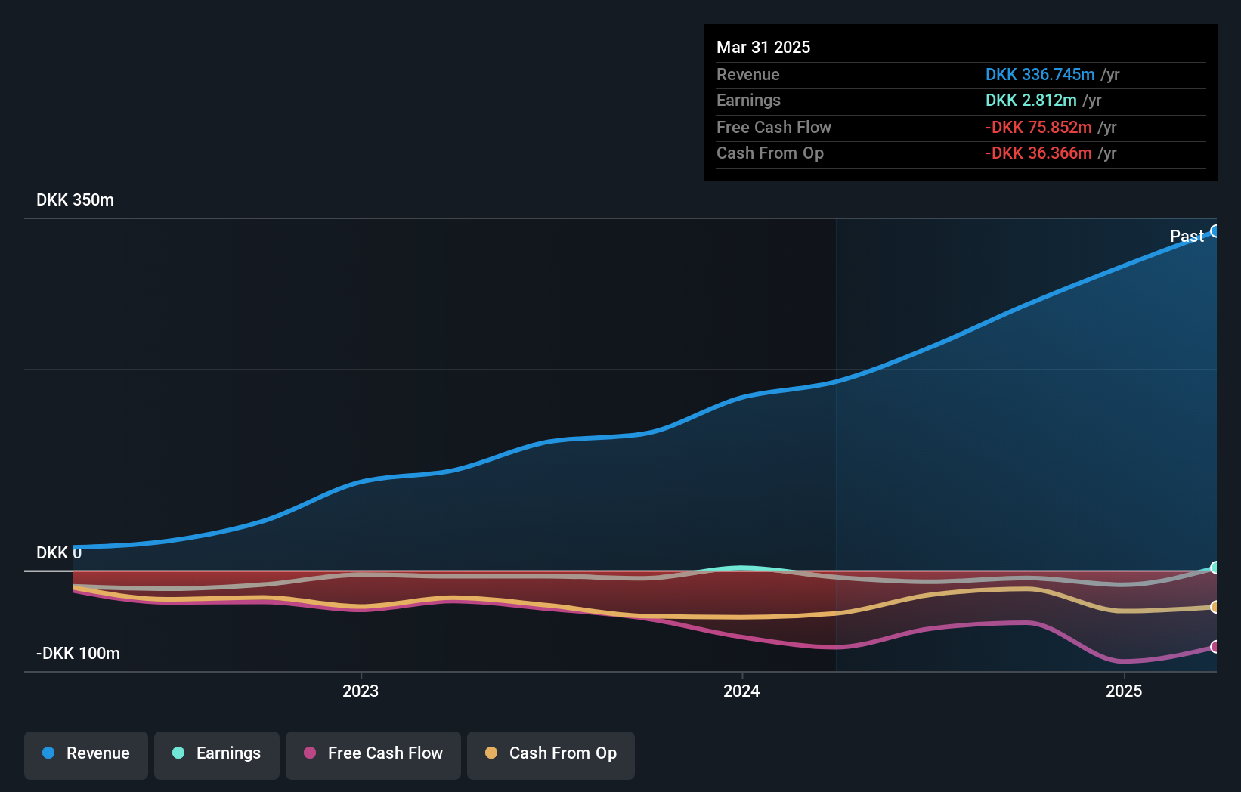This screenshot has height=792, width=1241.
Task: Click the blue Revenue legend dot
Action: click(x=47, y=753)
